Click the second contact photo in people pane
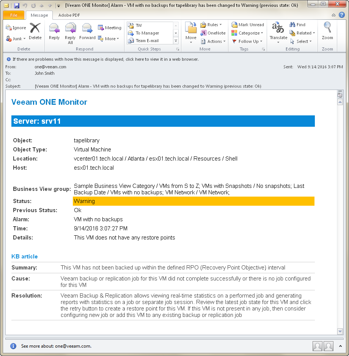Viewport: 349px width, 356px height. coord(329,346)
